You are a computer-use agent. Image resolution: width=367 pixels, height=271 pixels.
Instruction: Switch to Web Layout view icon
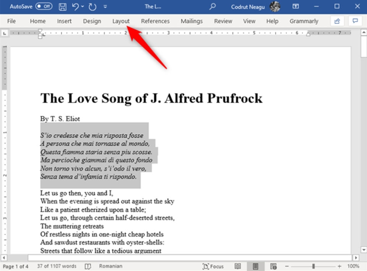tap(273, 266)
